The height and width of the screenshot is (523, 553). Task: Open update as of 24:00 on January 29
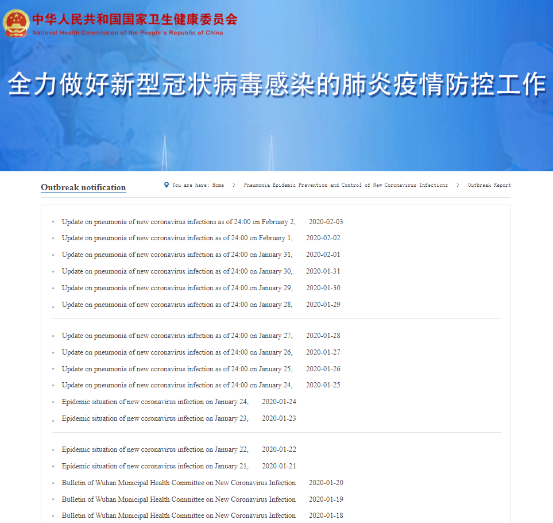click(x=177, y=288)
